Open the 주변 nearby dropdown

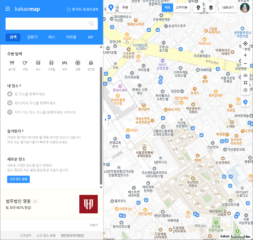coord(125,7)
